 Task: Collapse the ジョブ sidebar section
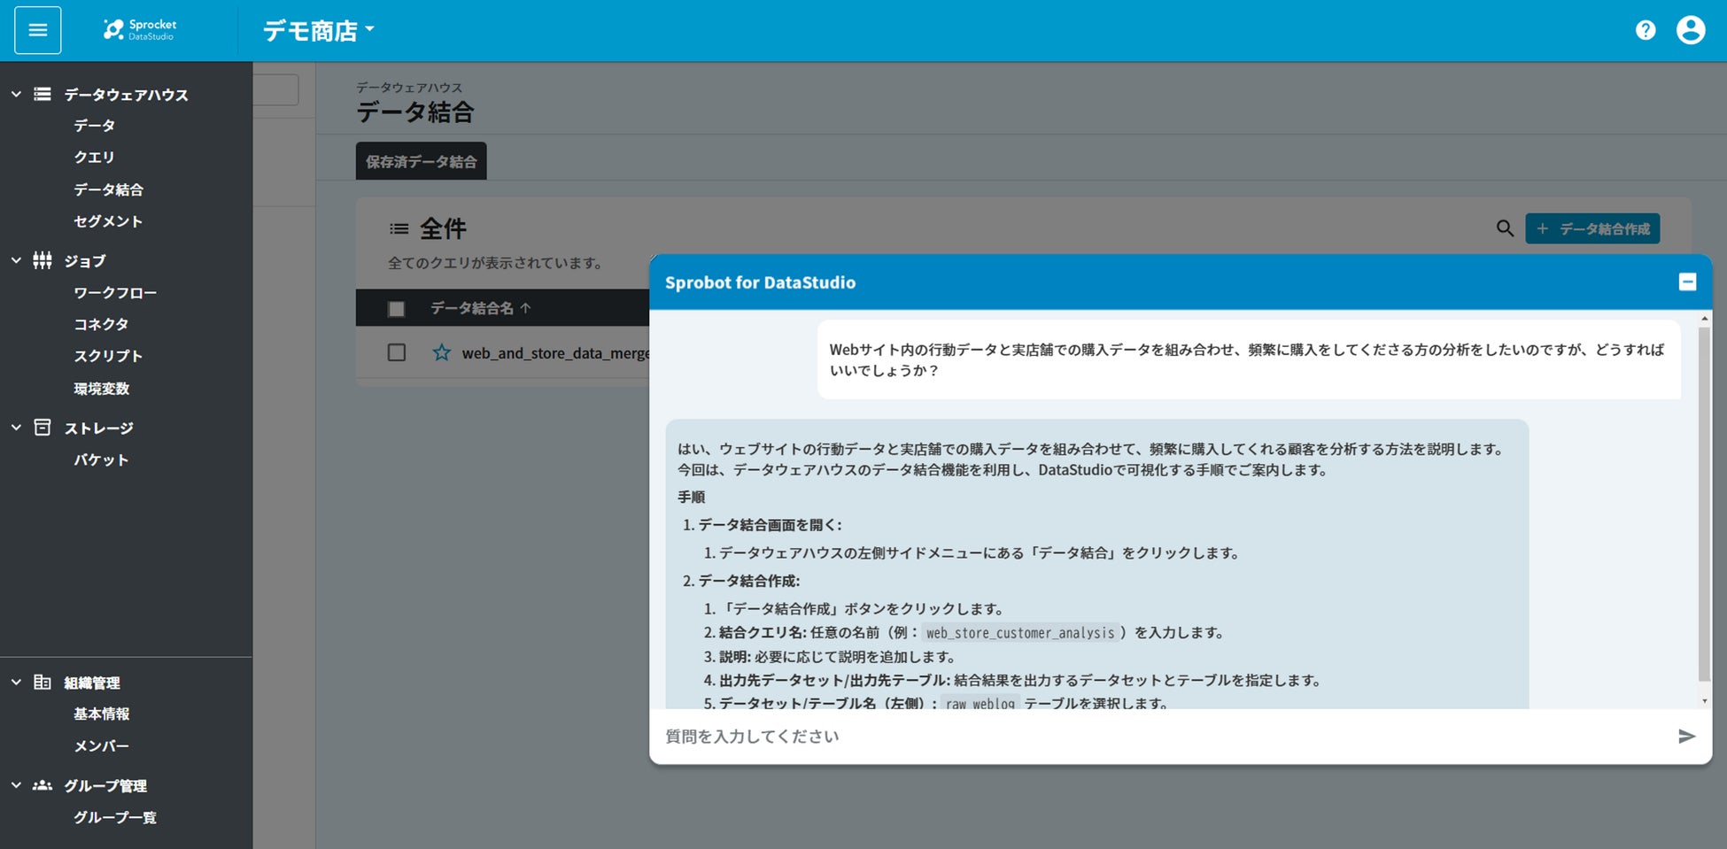tap(16, 260)
